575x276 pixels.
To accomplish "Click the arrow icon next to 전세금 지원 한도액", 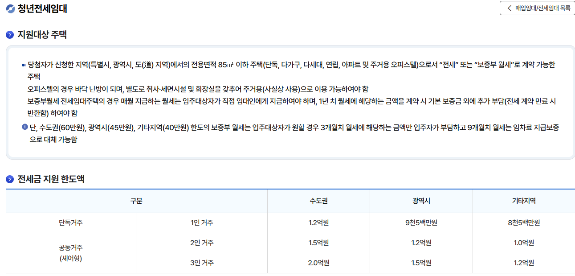I will (x=10, y=179).
